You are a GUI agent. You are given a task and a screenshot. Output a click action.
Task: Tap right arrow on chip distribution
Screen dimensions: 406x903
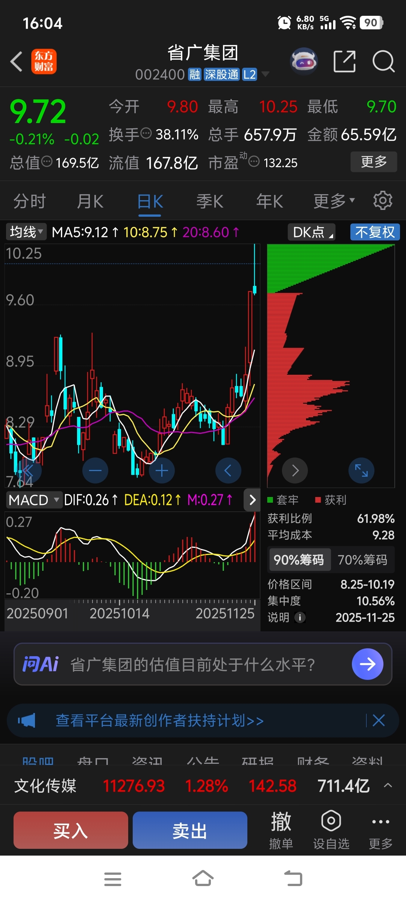point(295,470)
